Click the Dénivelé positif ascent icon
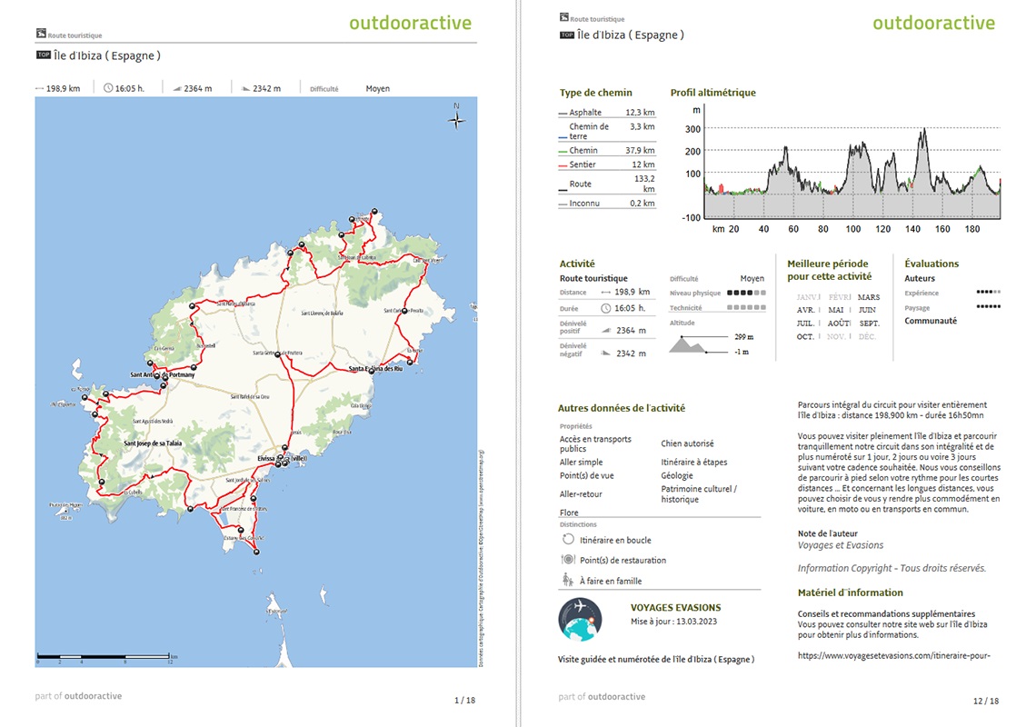This screenshot has width=1036, height=727. [606, 331]
